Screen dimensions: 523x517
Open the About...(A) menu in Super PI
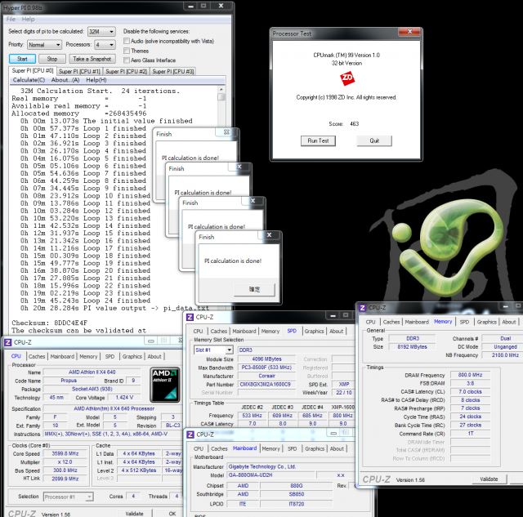65,80
